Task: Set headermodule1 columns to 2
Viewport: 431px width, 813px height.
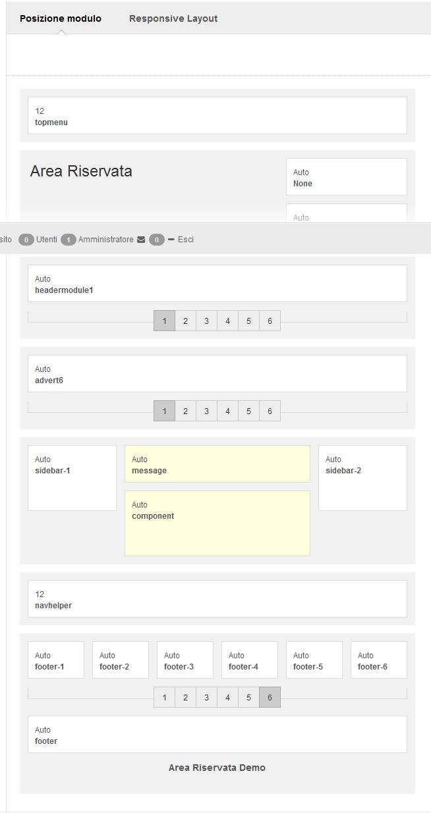Action: (x=185, y=321)
